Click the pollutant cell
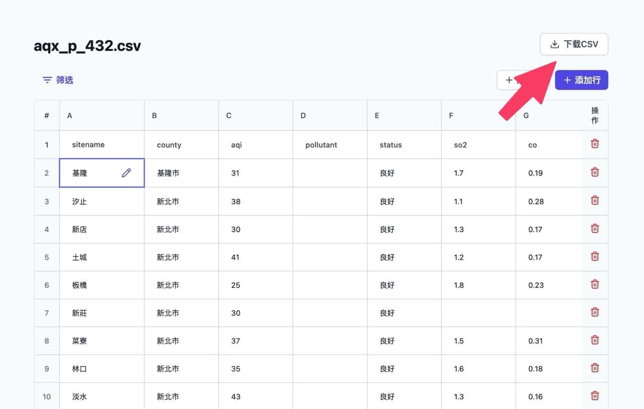The image size is (644, 409). click(x=330, y=145)
